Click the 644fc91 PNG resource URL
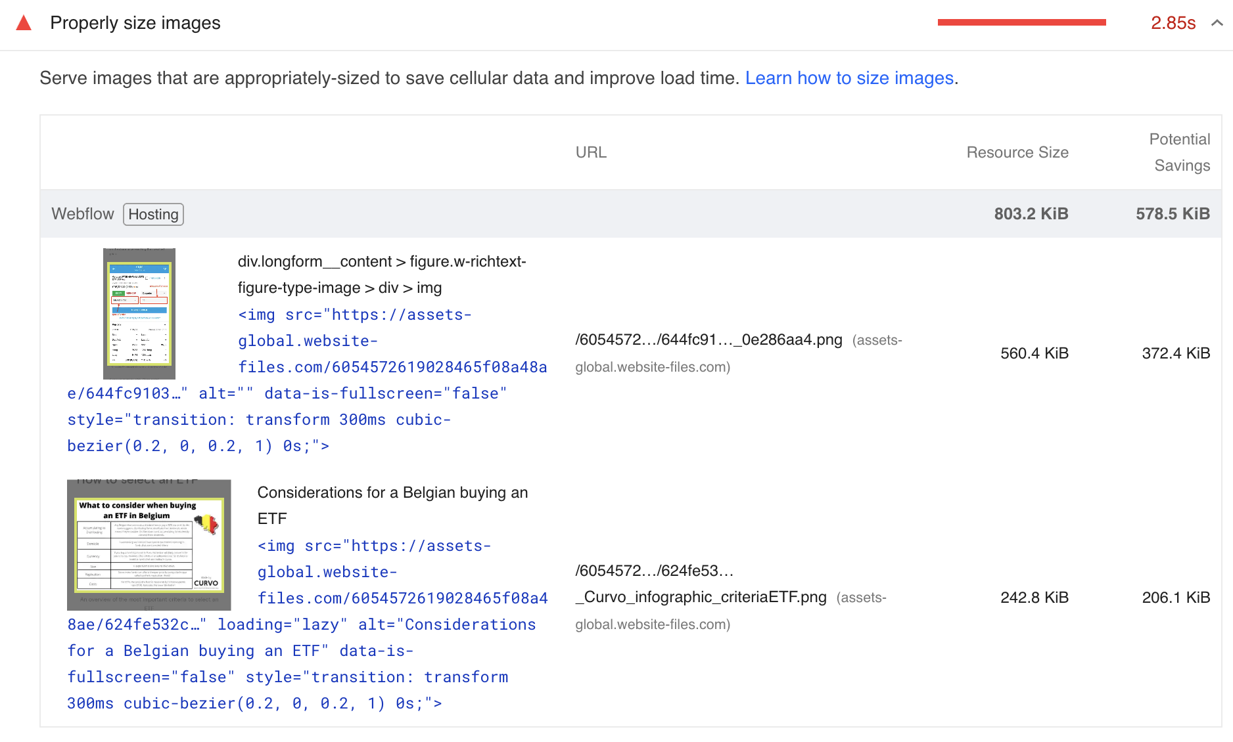1233x742 pixels. [x=708, y=340]
